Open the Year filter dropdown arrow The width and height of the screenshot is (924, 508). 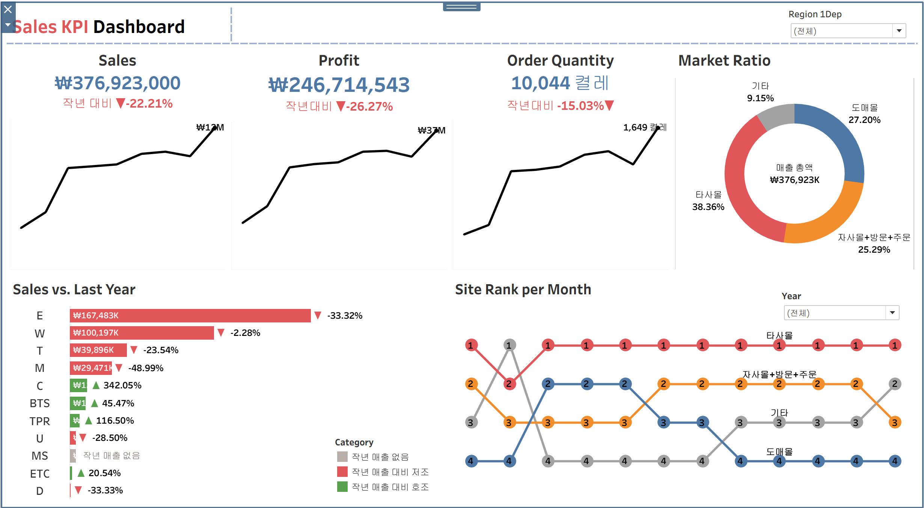pyautogui.click(x=892, y=313)
